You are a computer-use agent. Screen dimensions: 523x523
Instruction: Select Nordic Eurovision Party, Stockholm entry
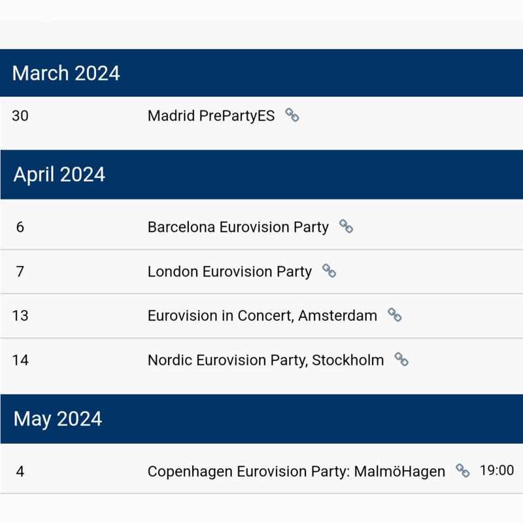[265, 360]
